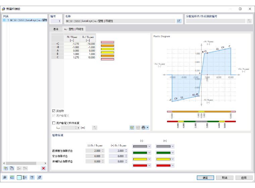255x188 pixels.
Task: Click the list's horizontal scrollbar
Action: click(21, 163)
